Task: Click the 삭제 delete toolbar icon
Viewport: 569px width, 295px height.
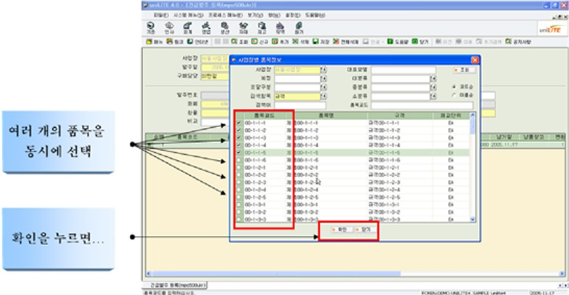Action: coord(300,42)
